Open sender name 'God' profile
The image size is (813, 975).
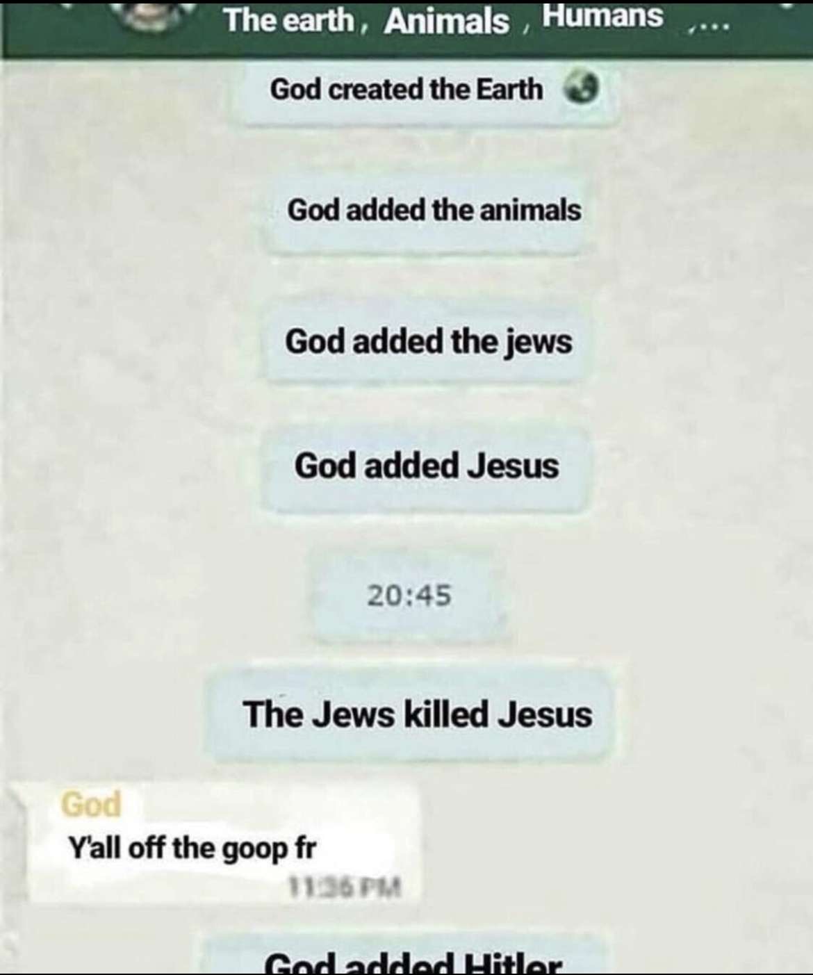click(x=91, y=805)
